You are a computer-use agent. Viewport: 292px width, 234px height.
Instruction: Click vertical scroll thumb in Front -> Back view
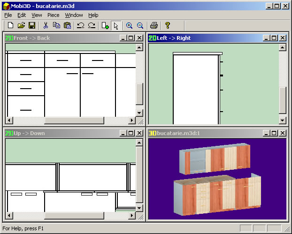[x=139, y=94]
